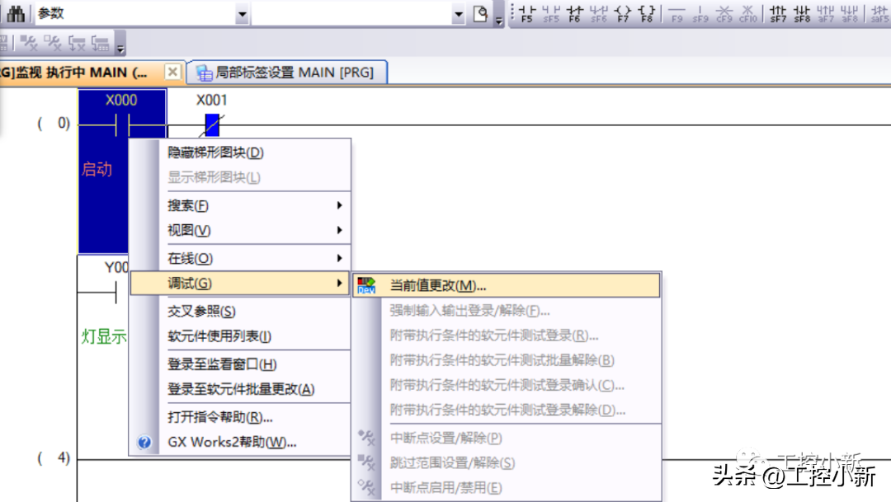Click 登录至监看窗口(H) menu entry
891x502 pixels.
coord(222,364)
